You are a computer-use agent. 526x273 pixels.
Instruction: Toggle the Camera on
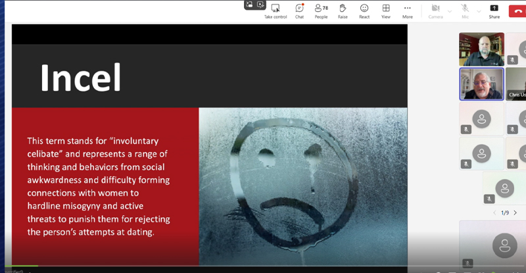click(435, 11)
